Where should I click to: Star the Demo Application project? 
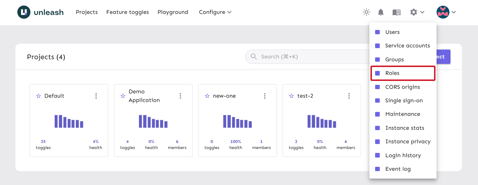(123, 96)
